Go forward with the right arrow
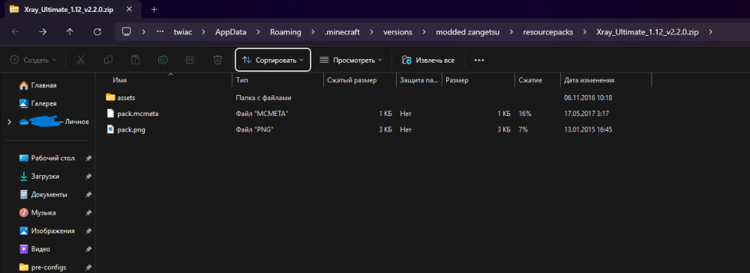The height and width of the screenshot is (273, 750). [x=43, y=32]
